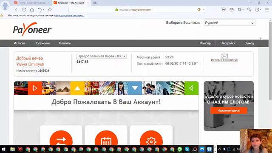272x153 pixels.
Task: Open the Платить menu
Action: click(x=65, y=43)
